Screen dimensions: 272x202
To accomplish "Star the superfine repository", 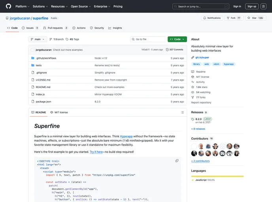I will click(256, 18).
